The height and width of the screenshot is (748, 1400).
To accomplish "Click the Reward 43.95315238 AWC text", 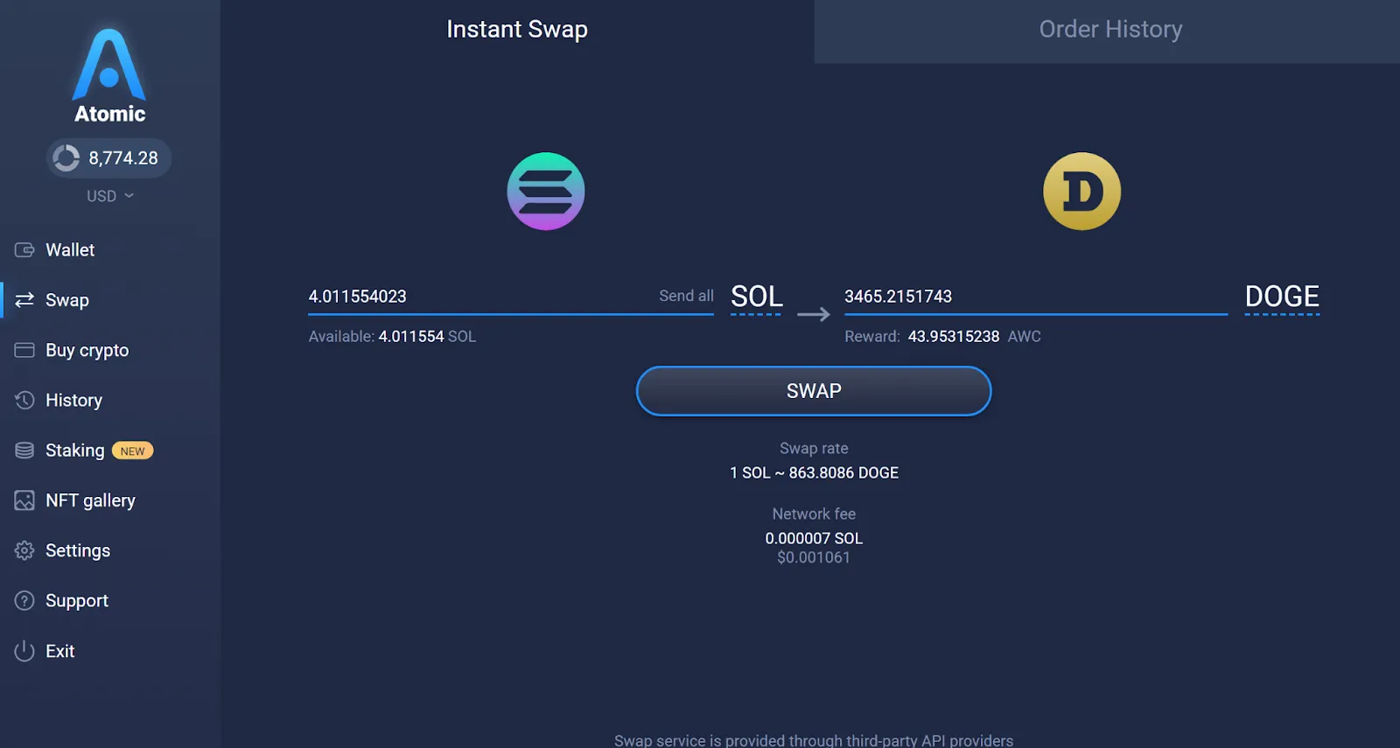I will 942,336.
